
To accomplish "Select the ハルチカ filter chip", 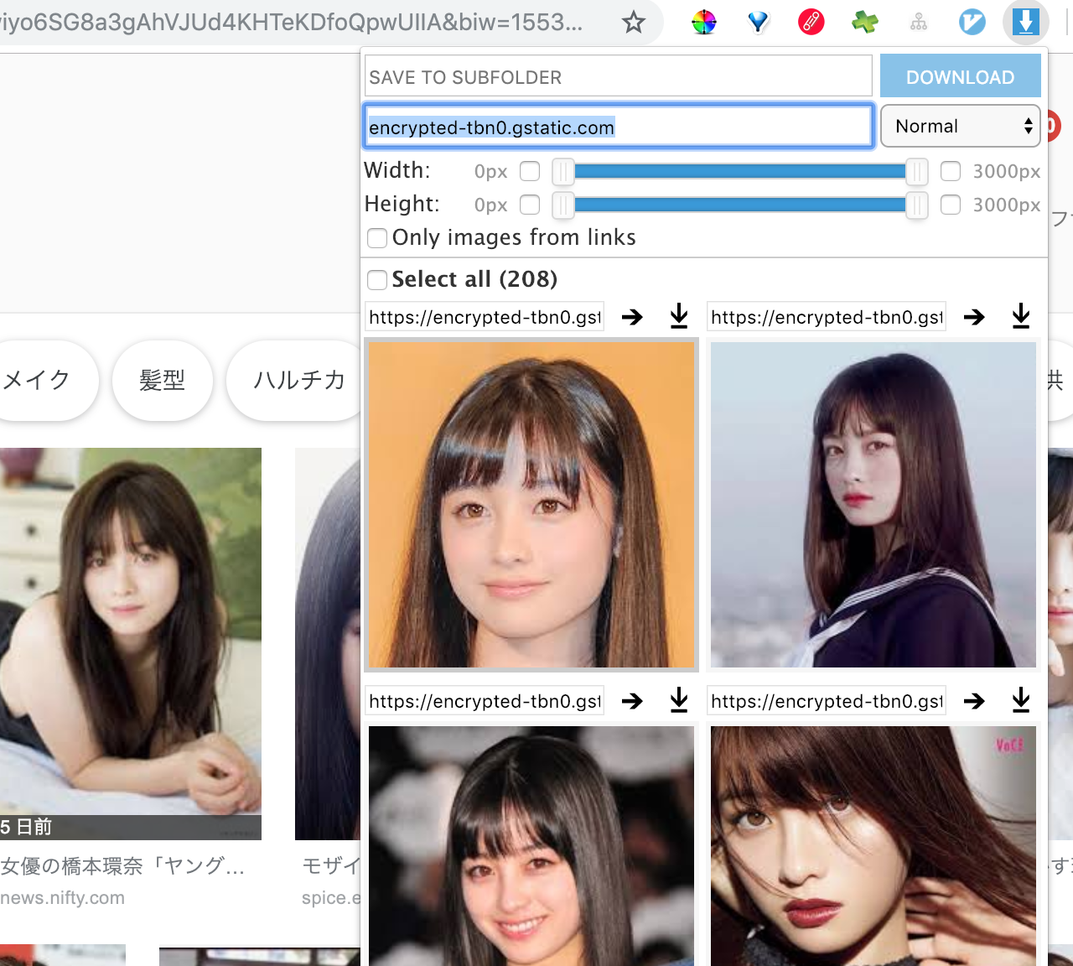I will tap(298, 381).
